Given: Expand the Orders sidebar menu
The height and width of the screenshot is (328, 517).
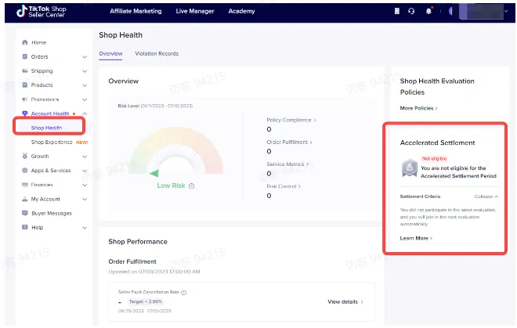Looking at the screenshot, I should [x=85, y=56].
